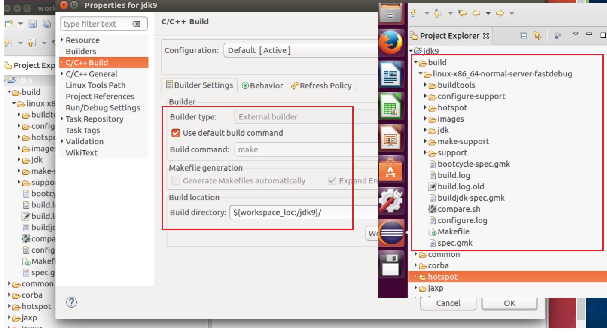The width and height of the screenshot is (607, 335).
Task: Switch to Eclipse via its dock icon
Action: point(391,233)
